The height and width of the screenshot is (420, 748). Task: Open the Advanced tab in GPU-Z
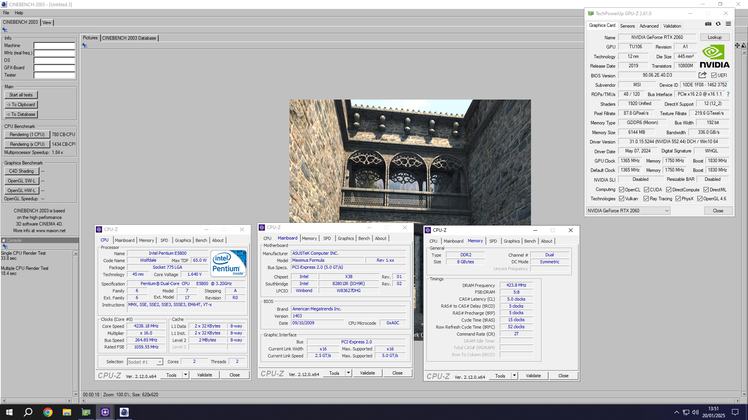[649, 26]
